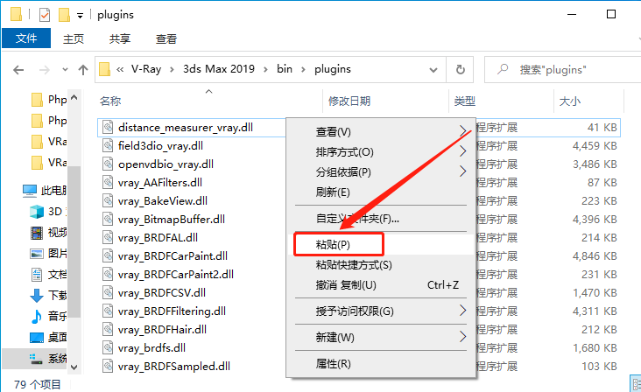Open the 音乐 music folder icon in sidebar

click(x=37, y=316)
